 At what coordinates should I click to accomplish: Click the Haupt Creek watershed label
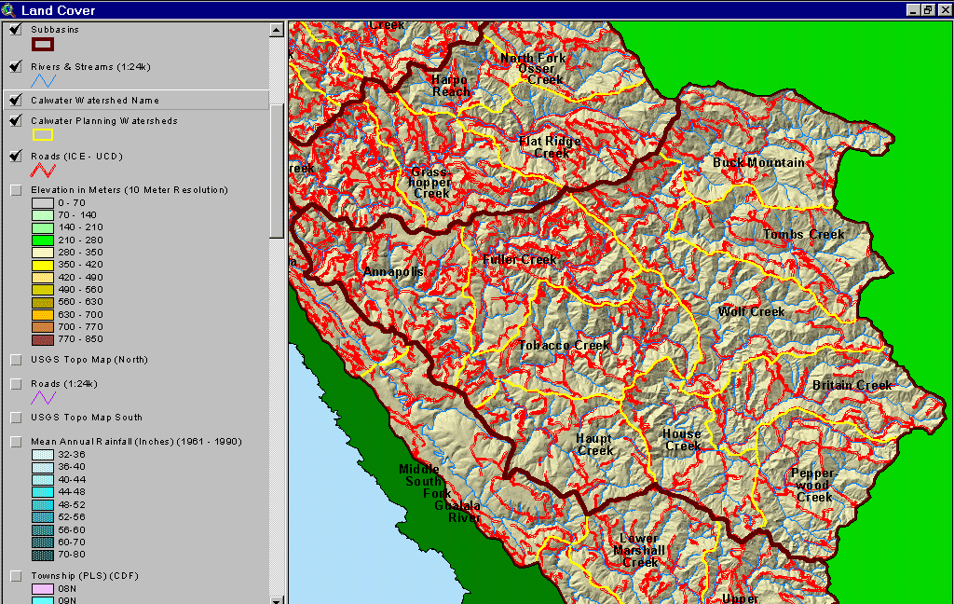(595, 445)
